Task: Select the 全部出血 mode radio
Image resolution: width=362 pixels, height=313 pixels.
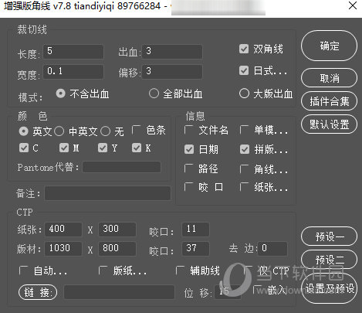Action: [154, 94]
